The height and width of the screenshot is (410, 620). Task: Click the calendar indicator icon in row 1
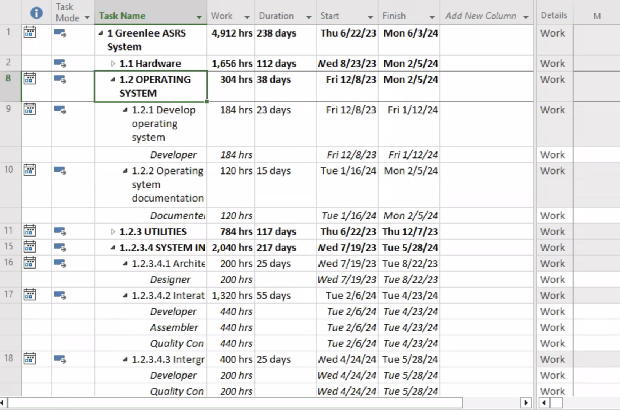point(30,32)
